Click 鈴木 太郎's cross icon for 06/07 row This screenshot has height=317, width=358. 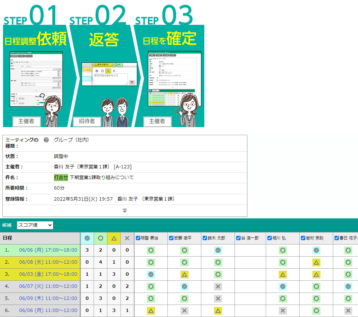tap(218, 286)
